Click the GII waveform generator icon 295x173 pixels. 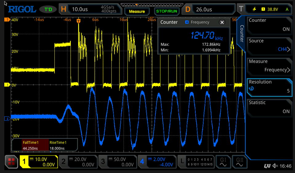[x=240, y=162]
